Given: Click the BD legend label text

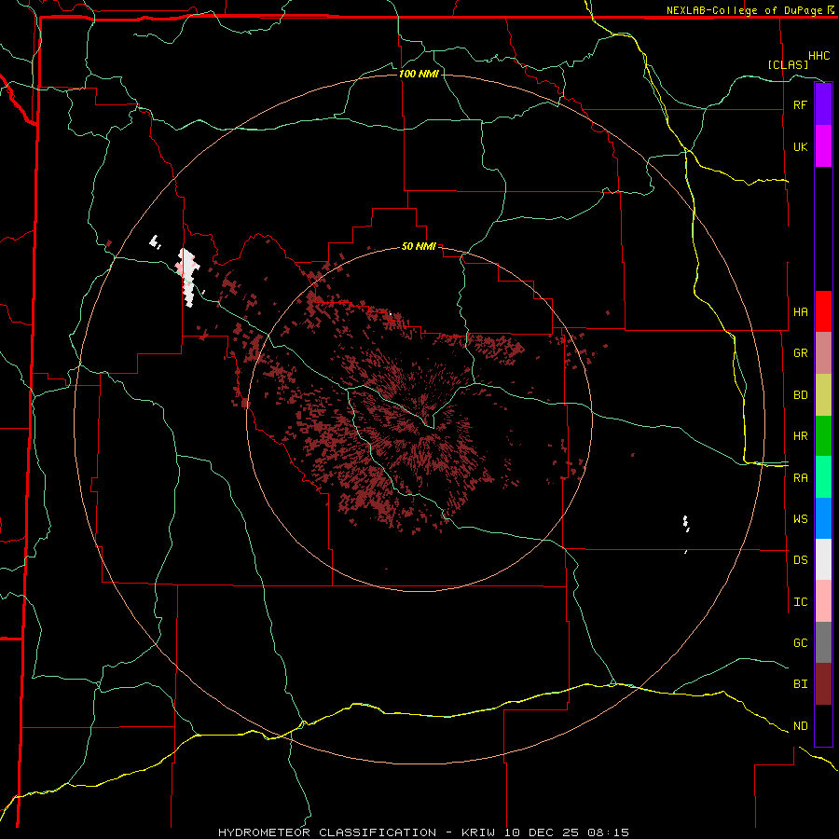Looking at the screenshot, I should [800, 395].
